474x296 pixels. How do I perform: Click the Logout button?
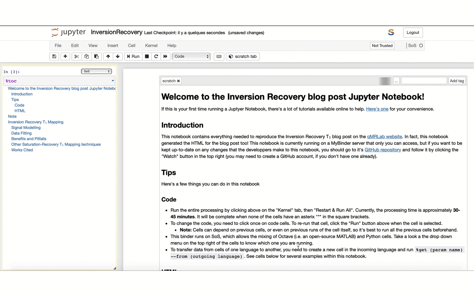[x=413, y=33]
